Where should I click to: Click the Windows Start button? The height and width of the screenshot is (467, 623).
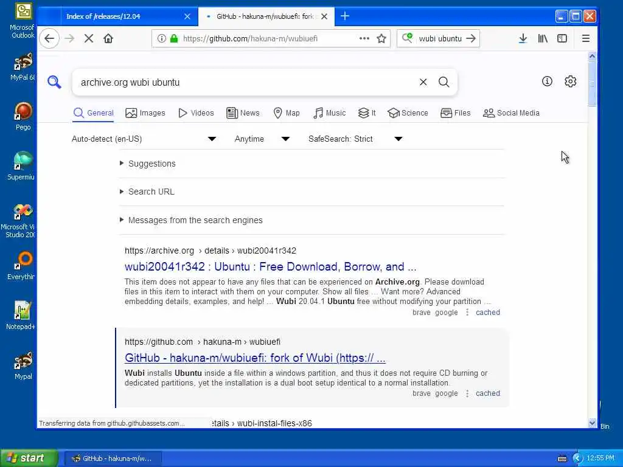[29, 458]
